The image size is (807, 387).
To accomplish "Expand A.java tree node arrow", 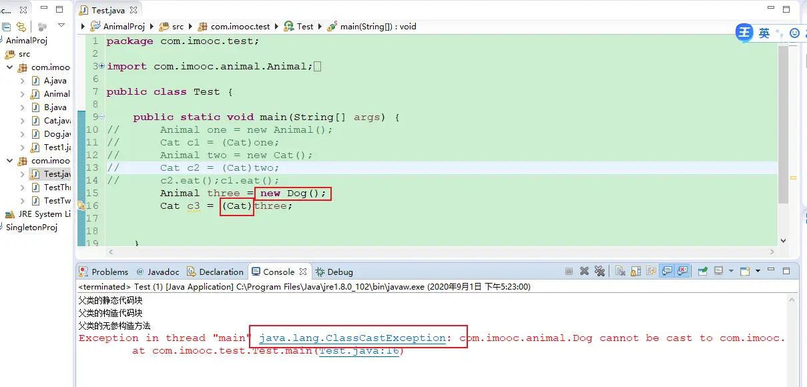I will pyautogui.click(x=23, y=80).
